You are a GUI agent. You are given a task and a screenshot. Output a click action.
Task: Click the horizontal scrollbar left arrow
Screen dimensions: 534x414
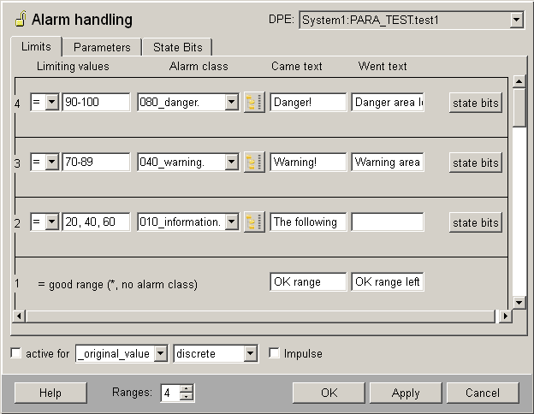click(x=19, y=316)
